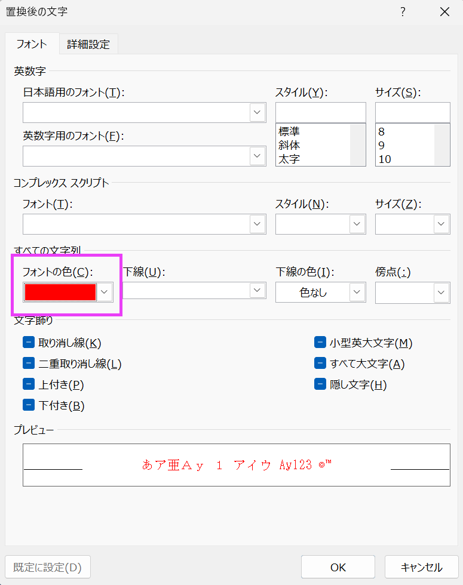Screen dimensions: 463x585
Task: Expand the 英数字用のフォント dropdown
Action: 257,156
